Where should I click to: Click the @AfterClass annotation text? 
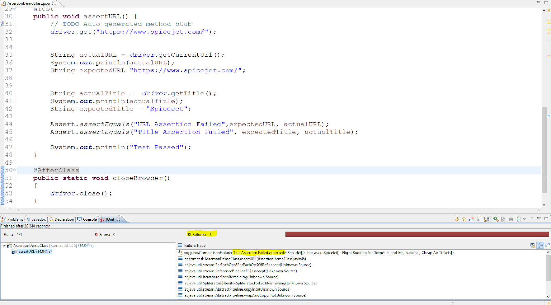tap(56, 170)
